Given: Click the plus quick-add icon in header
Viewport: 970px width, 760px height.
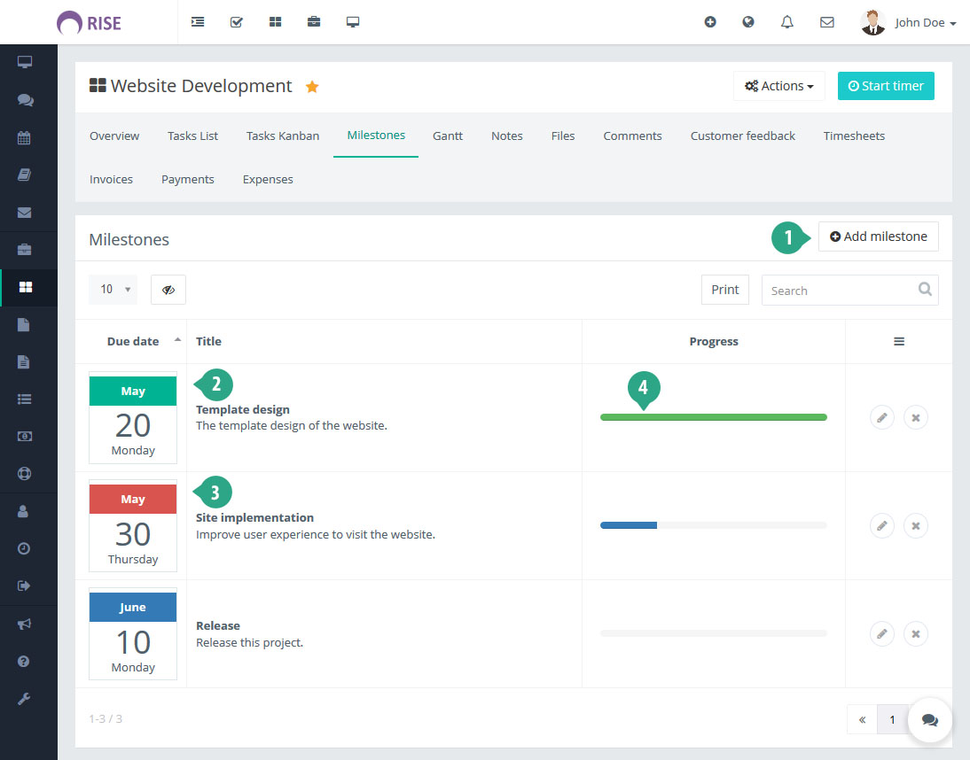Looking at the screenshot, I should [x=710, y=22].
